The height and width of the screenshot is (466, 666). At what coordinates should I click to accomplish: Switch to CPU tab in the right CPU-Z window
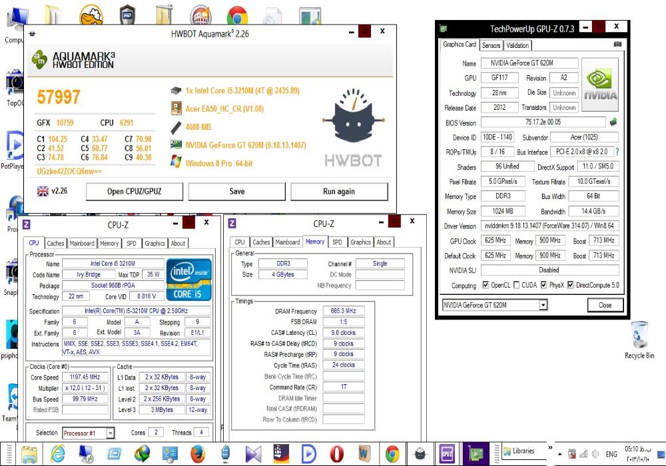[240, 242]
